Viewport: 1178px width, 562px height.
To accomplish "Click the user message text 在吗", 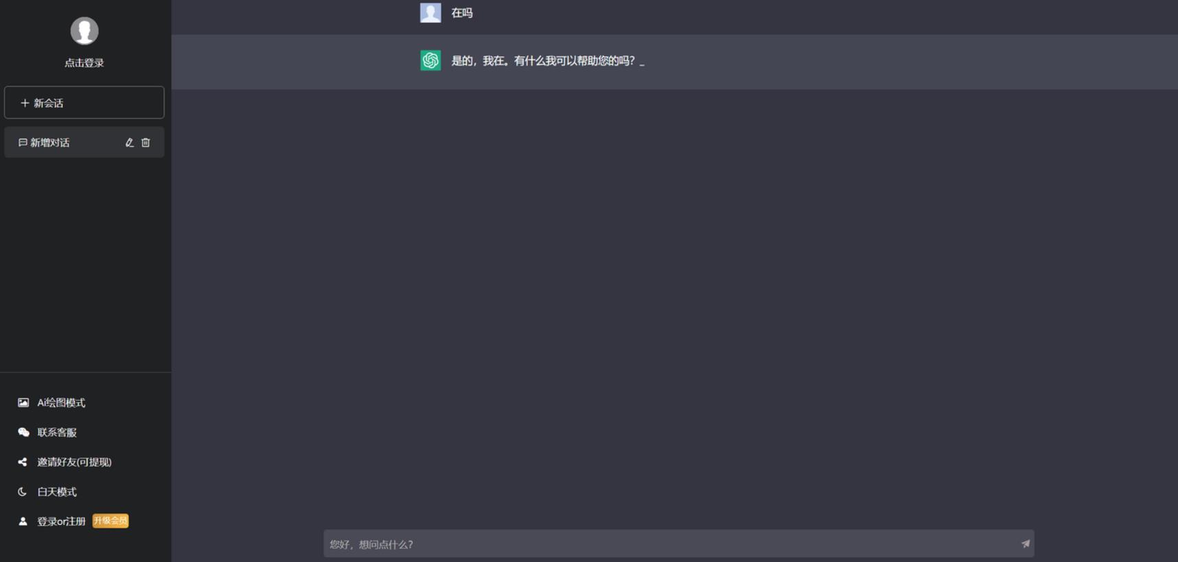I will [x=462, y=13].
